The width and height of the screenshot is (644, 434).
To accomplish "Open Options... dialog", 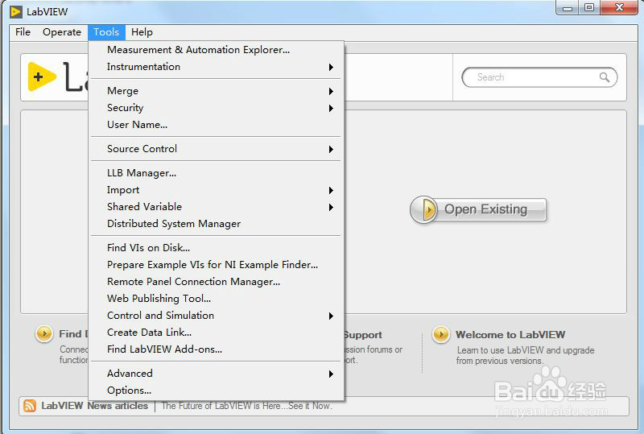I will pyautogui.click(x=216, y=390).
